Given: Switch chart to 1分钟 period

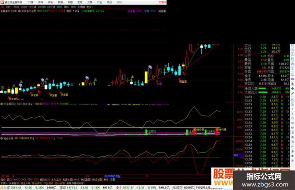Looking at the screenshot, I should pos(16,7).
